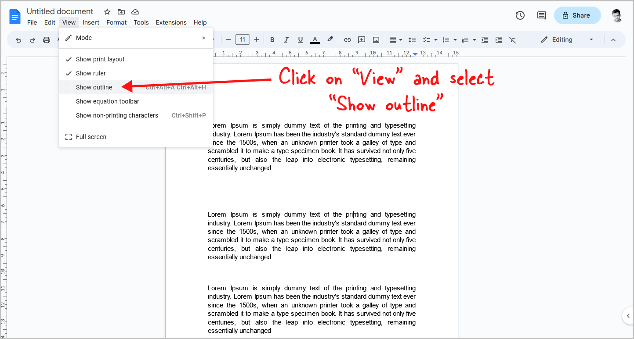Star the Untitled document
634x339 pixels.
107,12
